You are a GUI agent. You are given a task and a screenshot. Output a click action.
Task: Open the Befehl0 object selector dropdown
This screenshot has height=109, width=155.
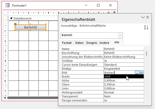120,35
